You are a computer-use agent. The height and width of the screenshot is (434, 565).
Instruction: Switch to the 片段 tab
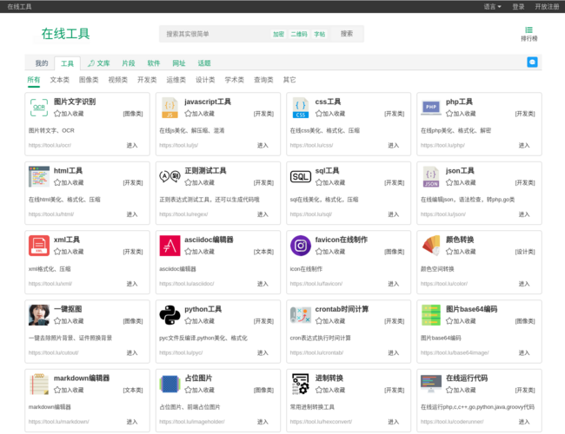pos(129,63)
